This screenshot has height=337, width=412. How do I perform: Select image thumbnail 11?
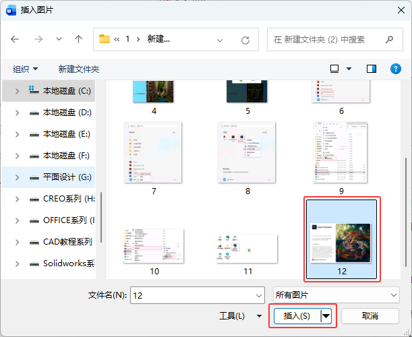coord(247,249)
